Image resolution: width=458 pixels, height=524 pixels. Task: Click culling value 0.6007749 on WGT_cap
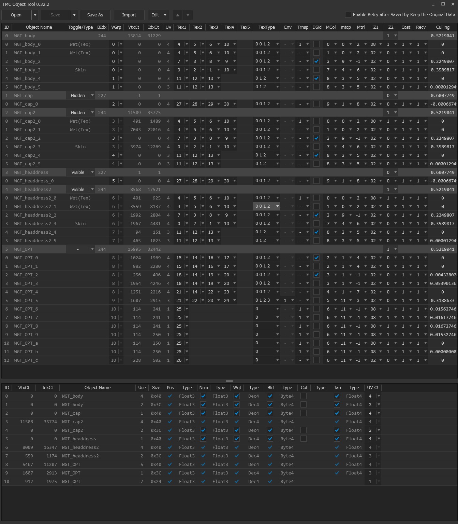442,95
